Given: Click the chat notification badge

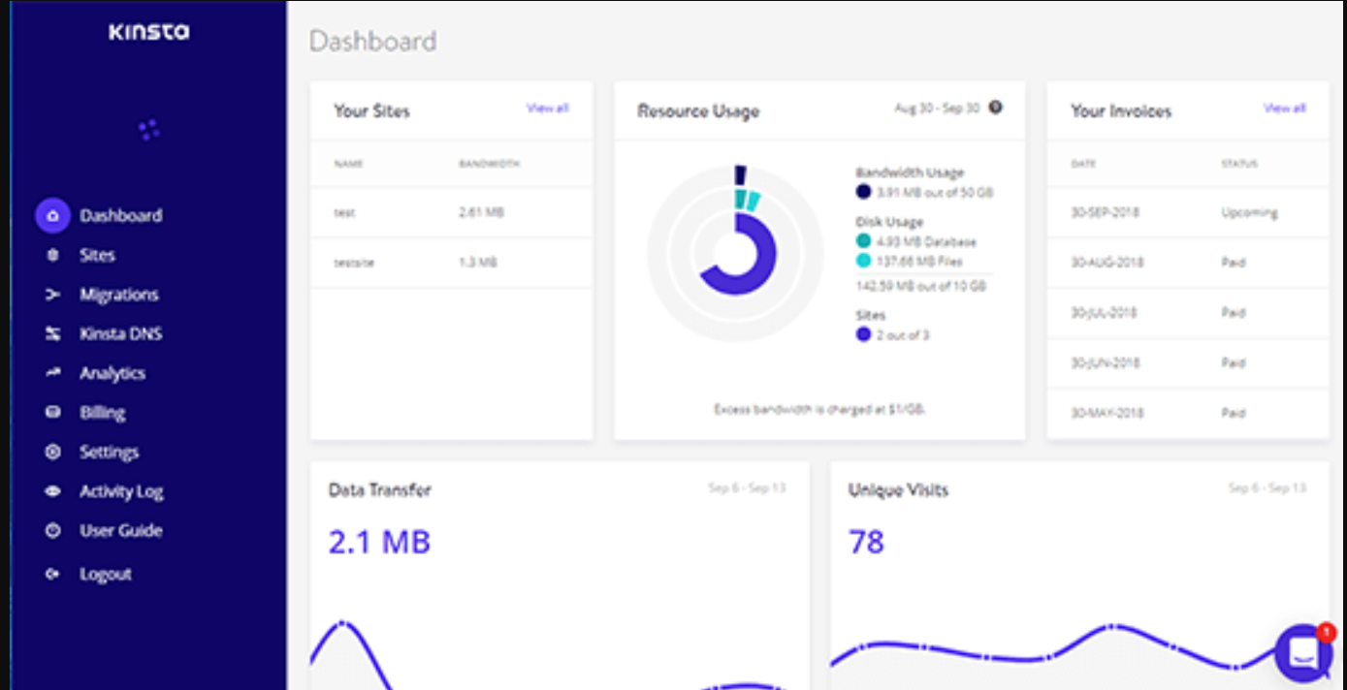Looking at the screenshot, I should click(x=1326, y=630).
